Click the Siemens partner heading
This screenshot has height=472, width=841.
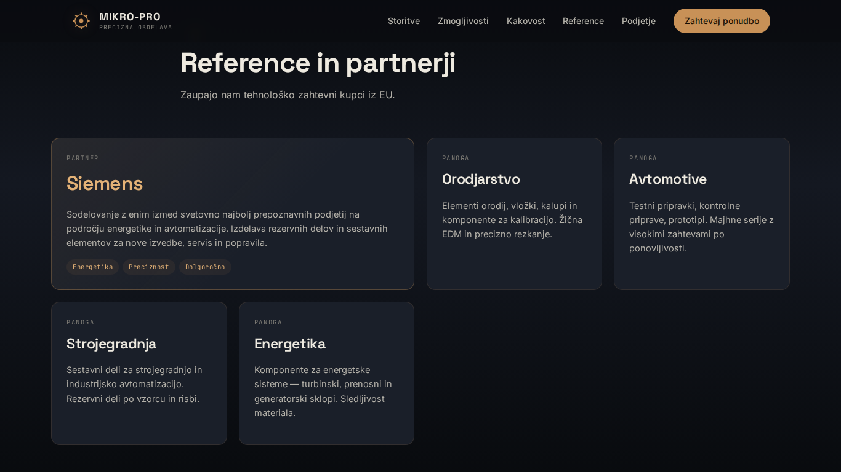tap(105, 184)
